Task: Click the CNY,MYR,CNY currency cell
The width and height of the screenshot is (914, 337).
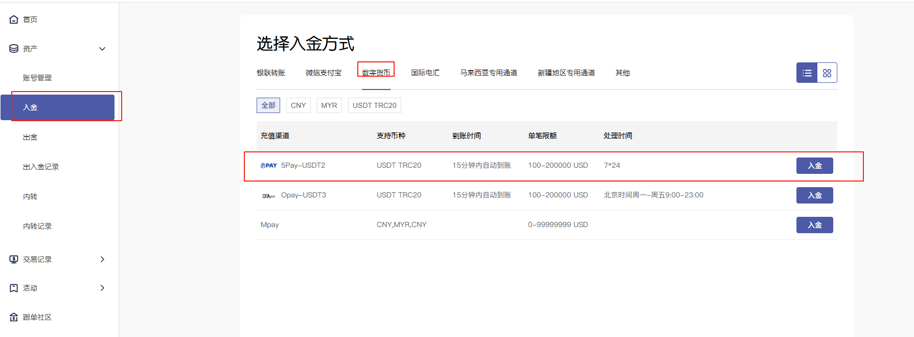Action: (402, 225)
